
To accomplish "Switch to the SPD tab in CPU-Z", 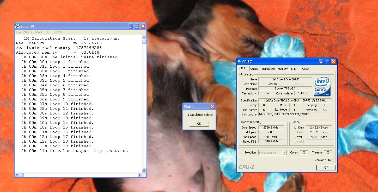I will (x=294, y=69).
